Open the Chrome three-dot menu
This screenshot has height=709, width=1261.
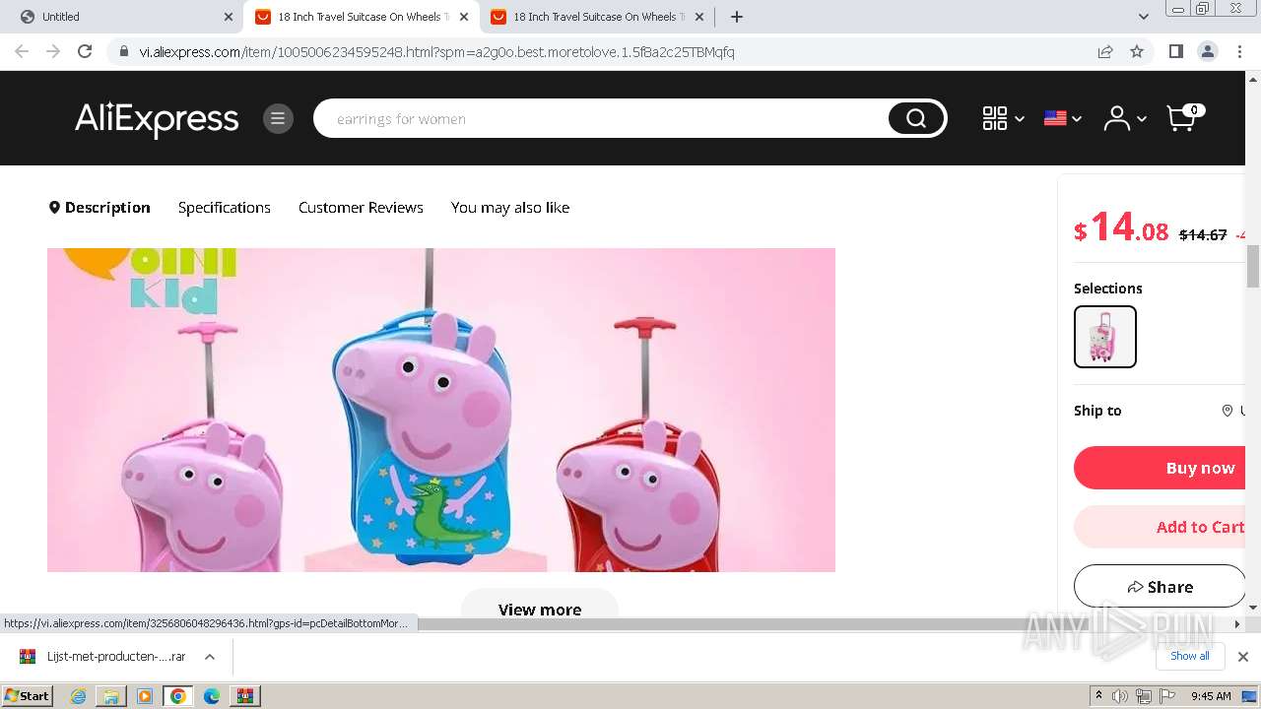[x=1239, y=51]
